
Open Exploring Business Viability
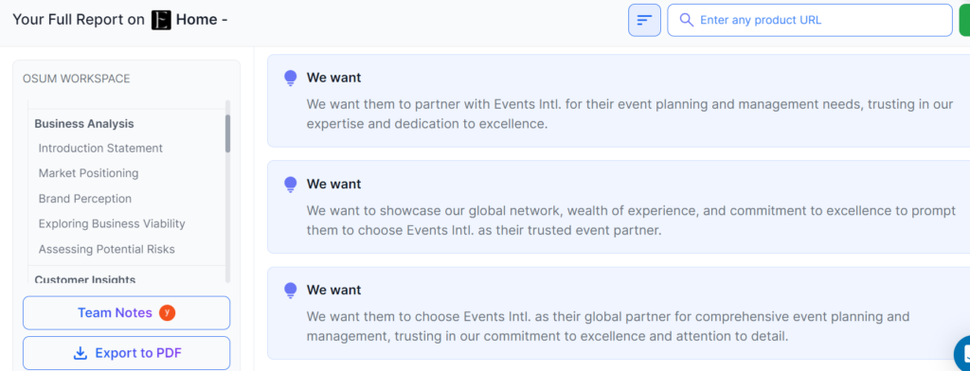[x=112, y=223]
